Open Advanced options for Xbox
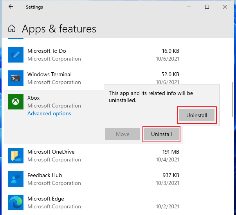Image resolution: width=236 pixels, height=215 pixels. click(x=49, y=113)
